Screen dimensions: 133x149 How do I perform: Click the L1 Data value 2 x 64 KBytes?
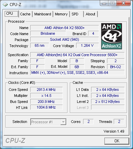coord(108,90)
